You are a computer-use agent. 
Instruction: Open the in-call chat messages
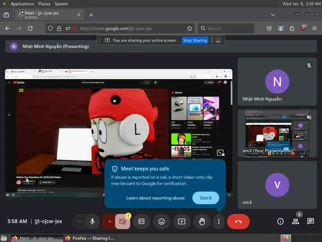[310, 222]
